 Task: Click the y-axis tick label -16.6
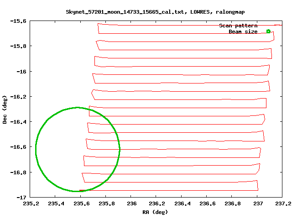pyautogui.click(x=18, y=147)
